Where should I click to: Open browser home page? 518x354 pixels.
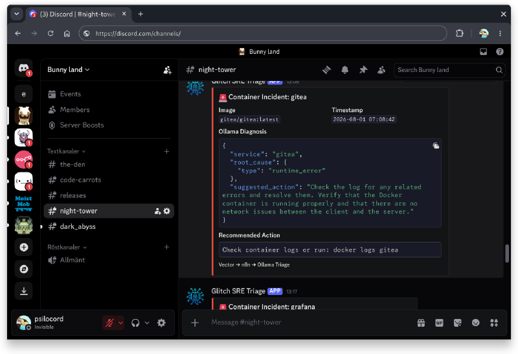67,34
